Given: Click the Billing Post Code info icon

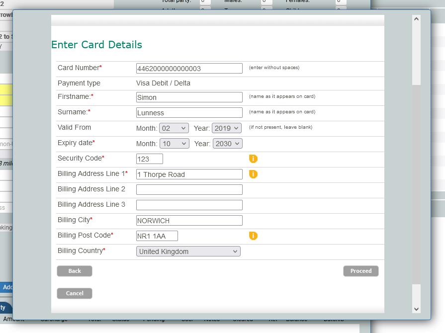Looking at the screenshot, I should 253,236.
